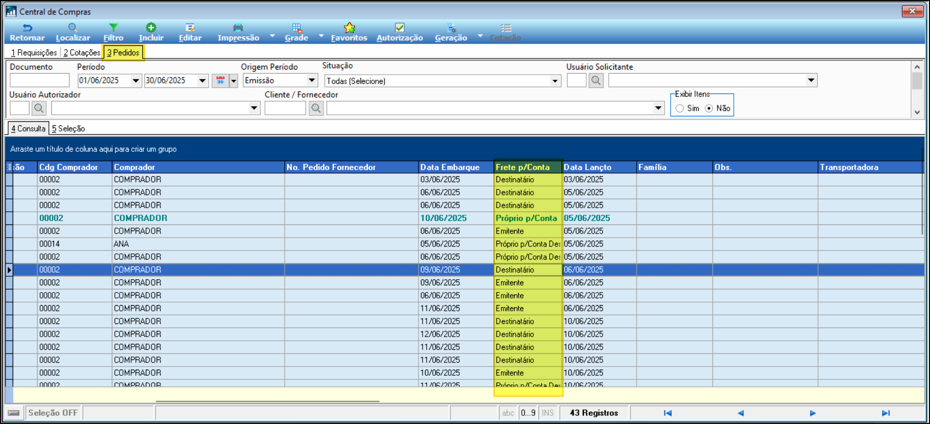Select Sim for Exibir Itens

680,108
